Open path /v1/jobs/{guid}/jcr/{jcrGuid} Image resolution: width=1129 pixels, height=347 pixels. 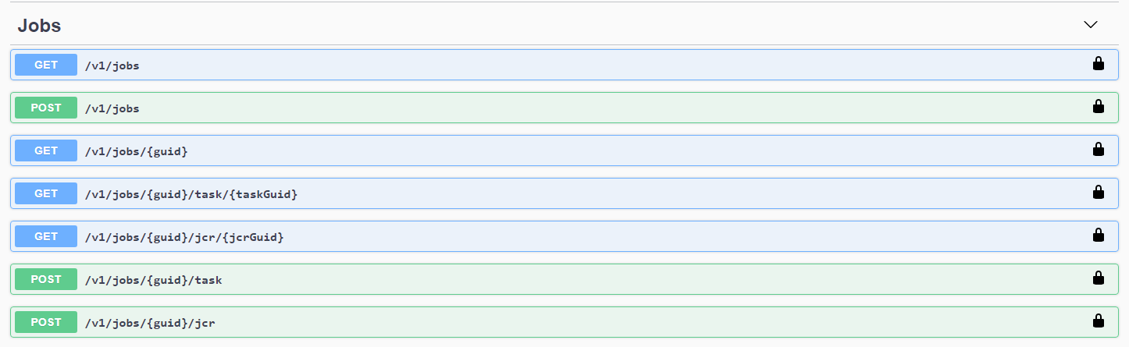point(184,237)
